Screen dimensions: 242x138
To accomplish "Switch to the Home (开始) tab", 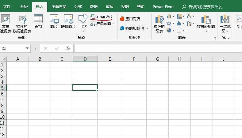I will (24, 7).
